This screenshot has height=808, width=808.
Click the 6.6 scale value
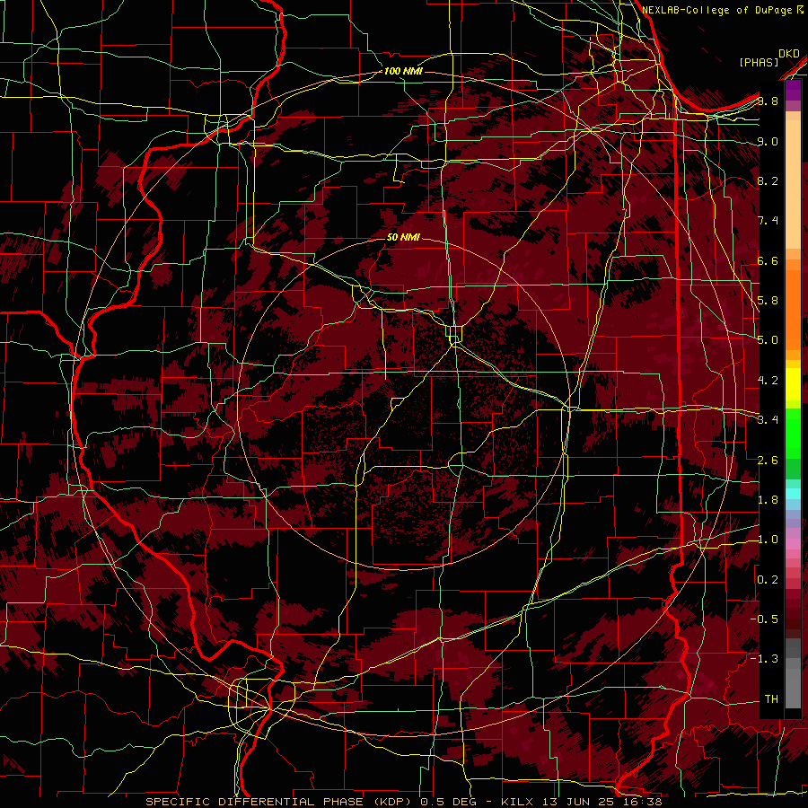[768, 260]
